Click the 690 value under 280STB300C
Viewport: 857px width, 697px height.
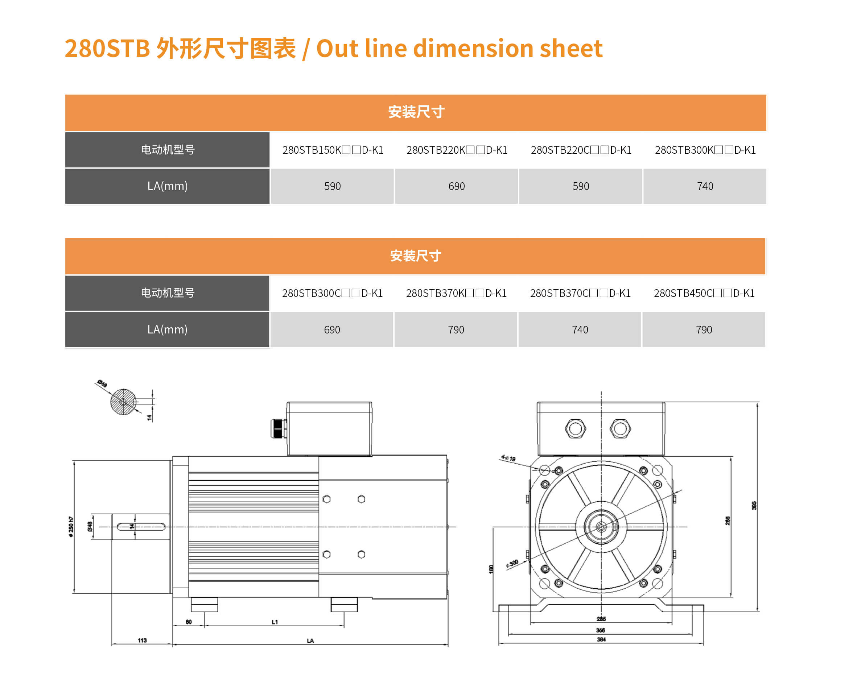(x=332, y=329)
